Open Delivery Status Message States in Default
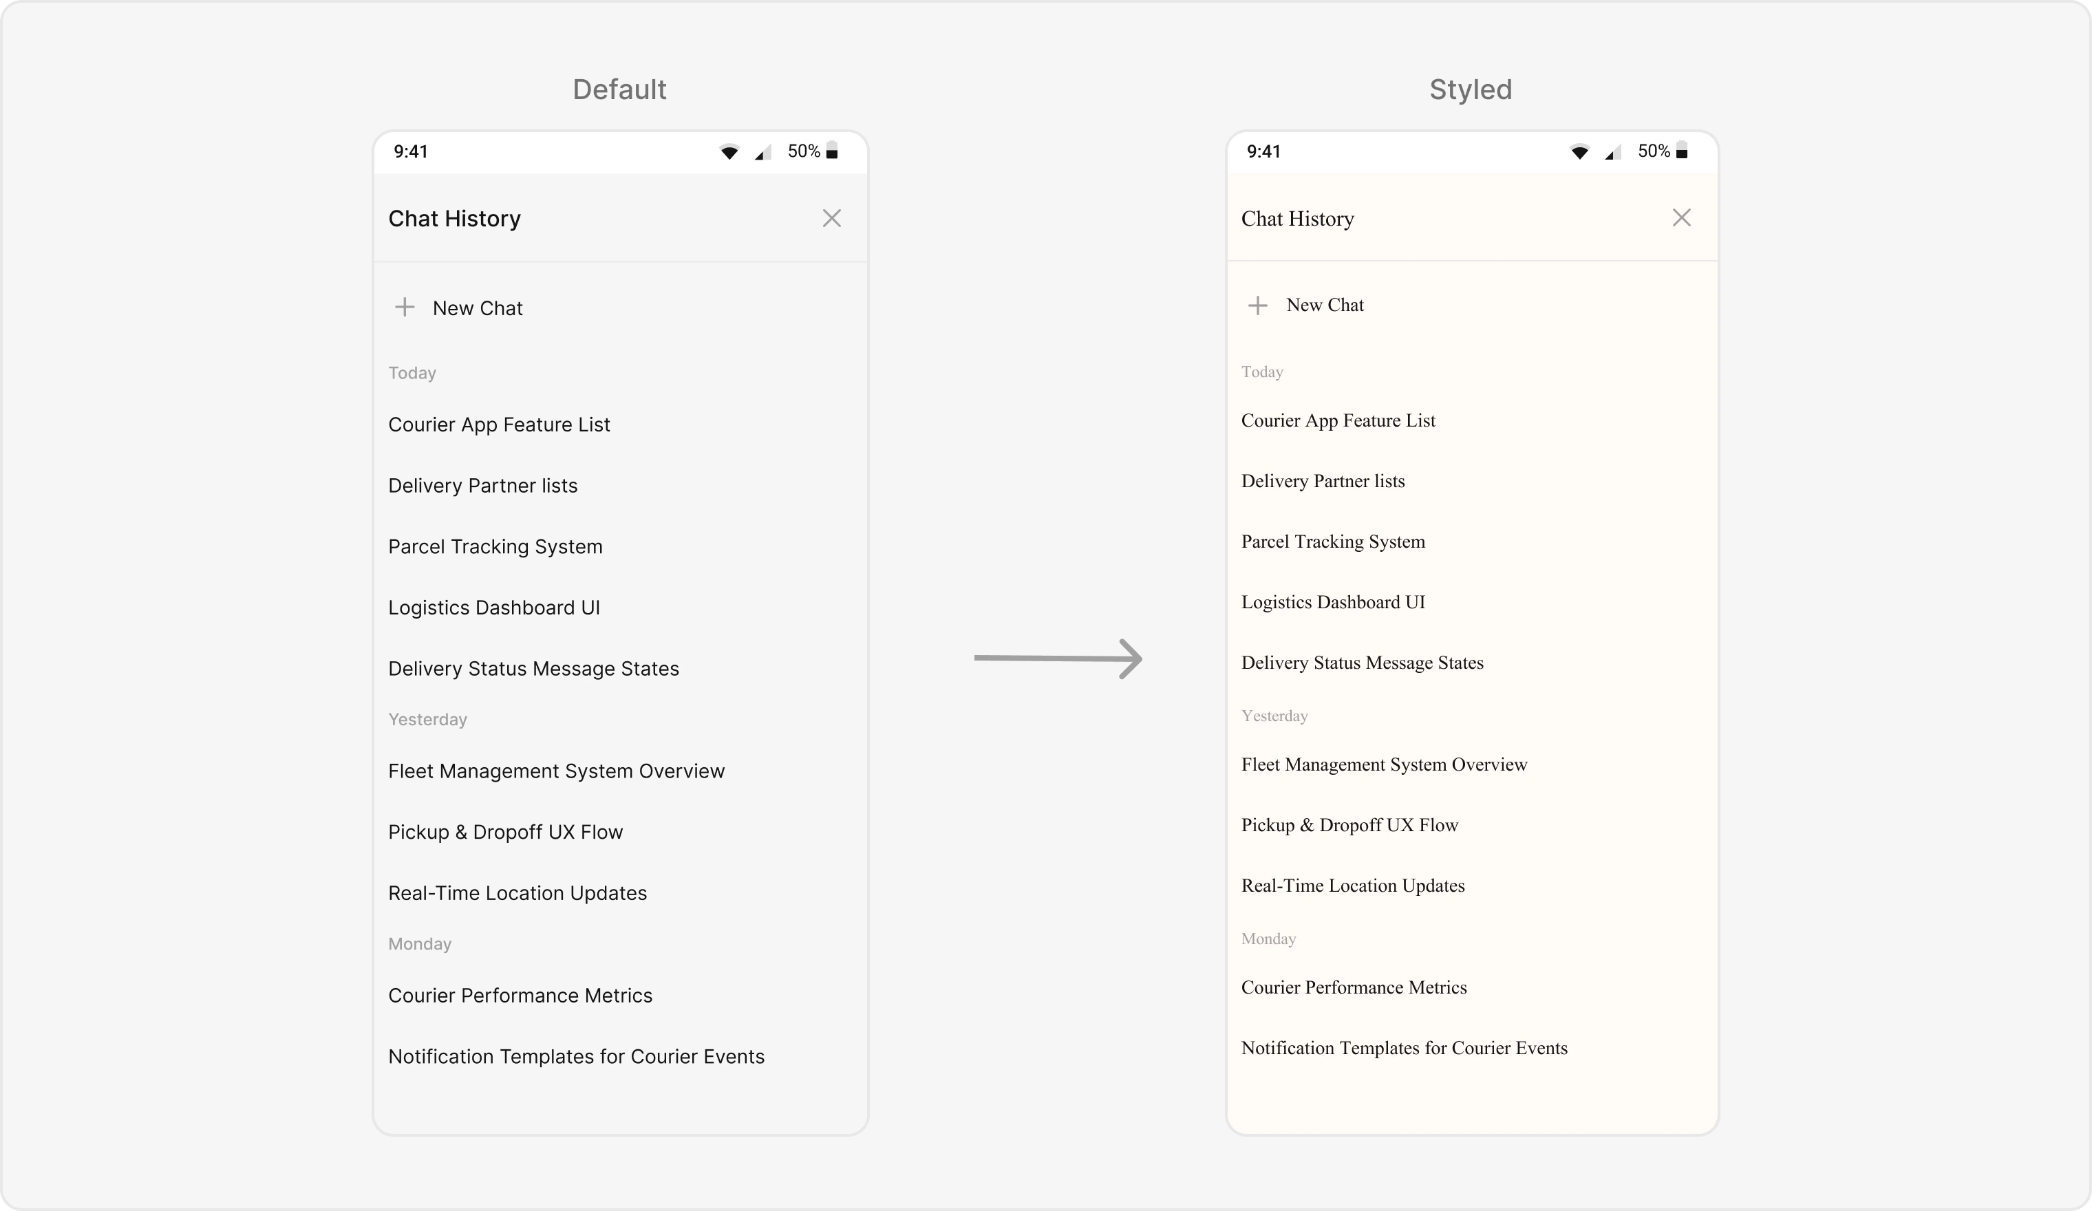This screenshot has height=1211, width=2092. [533, 669]
